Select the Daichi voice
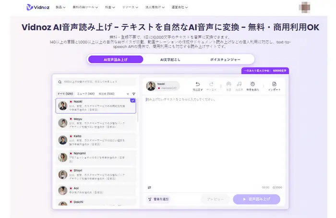 point(96,202)
